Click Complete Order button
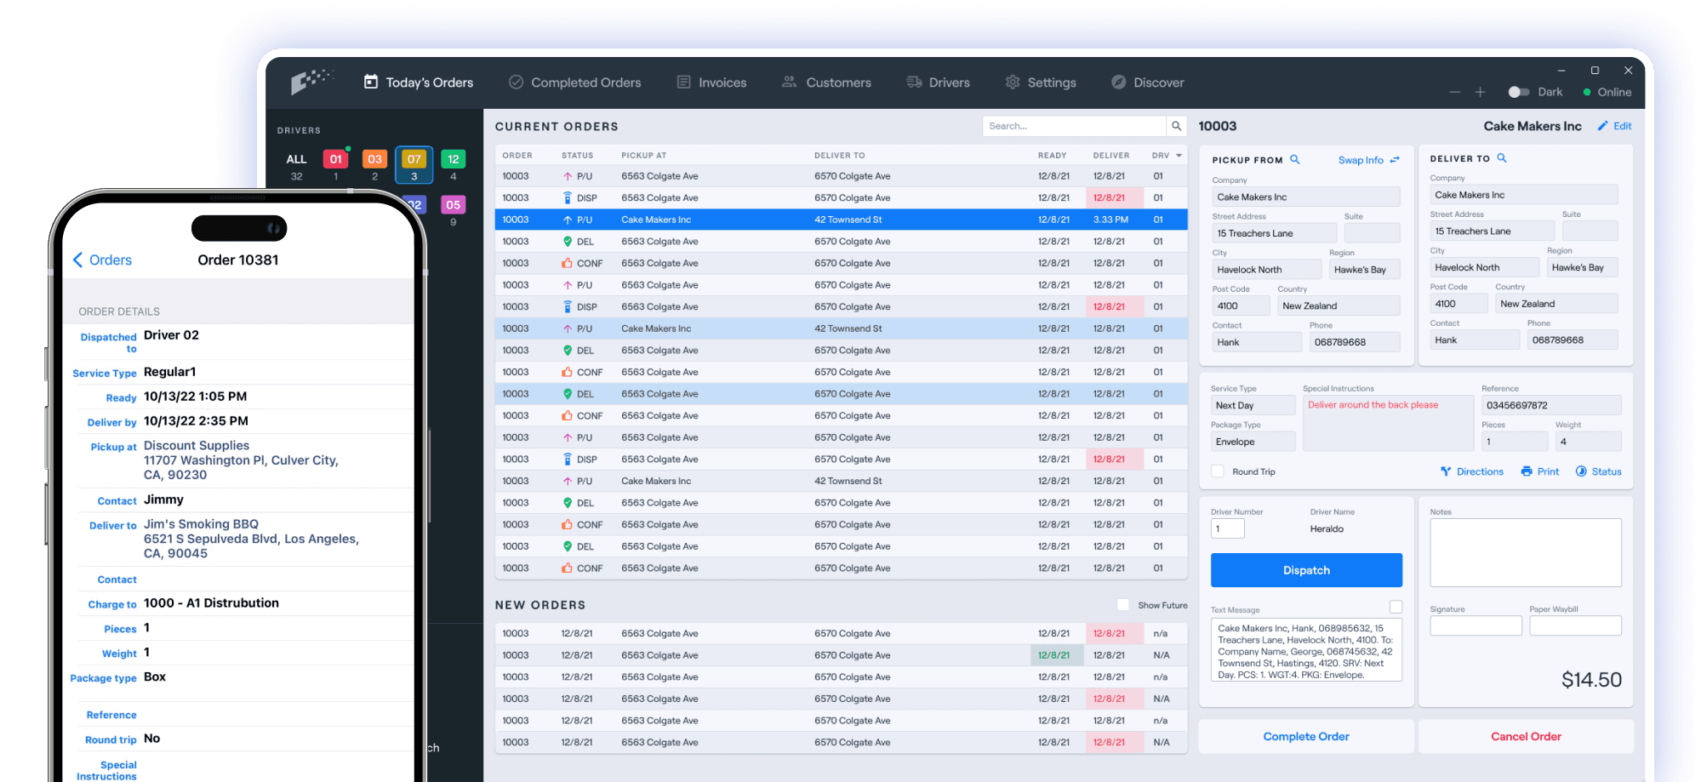This screenshot has width=1701, height=782. click(x=1306, y=737)
